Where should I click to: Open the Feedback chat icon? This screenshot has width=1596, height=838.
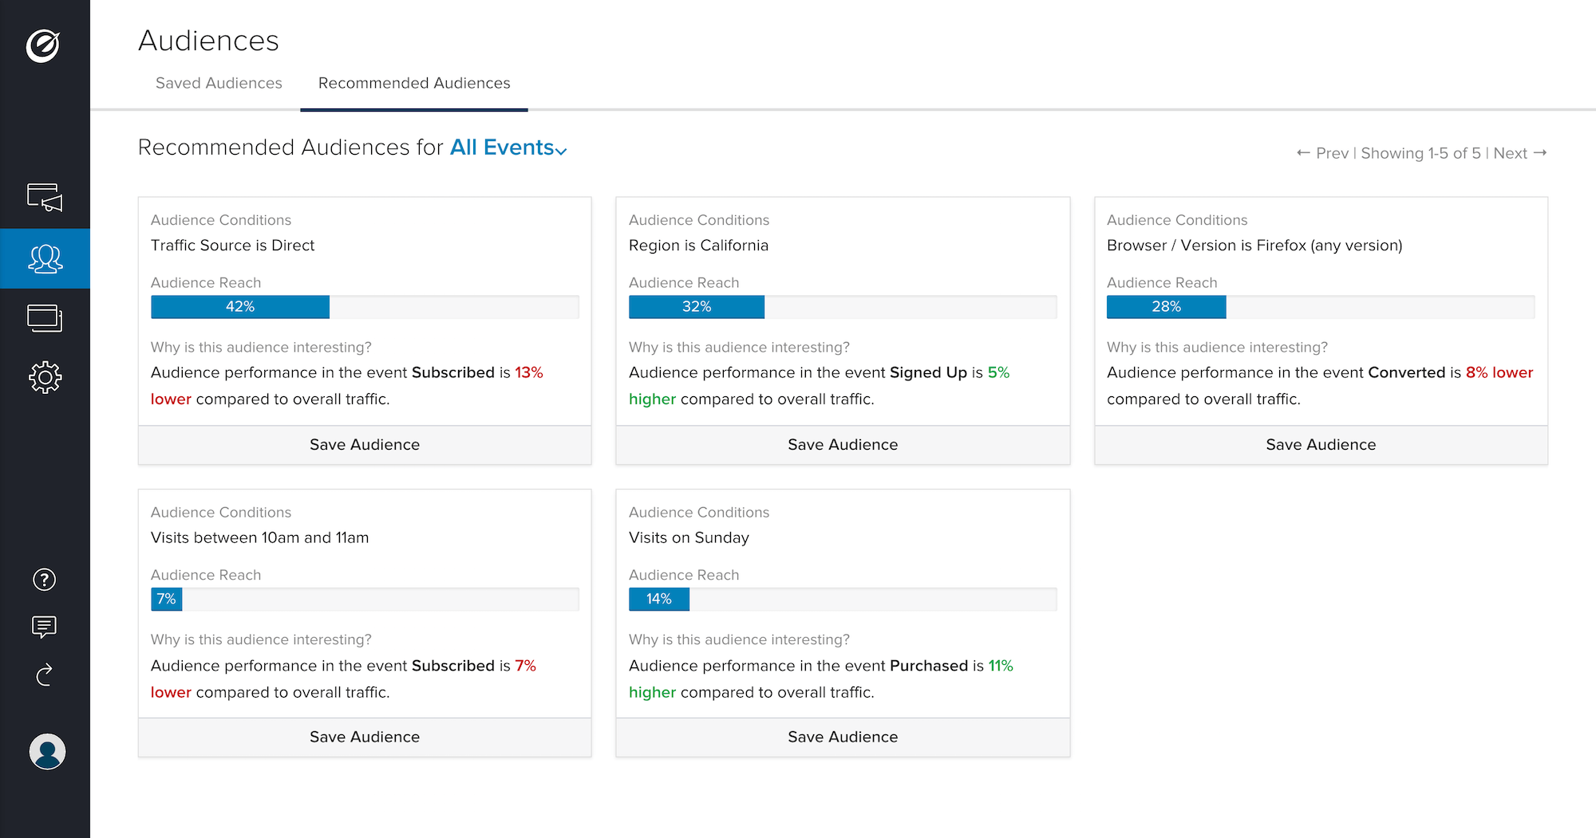[x=45, y=627]
